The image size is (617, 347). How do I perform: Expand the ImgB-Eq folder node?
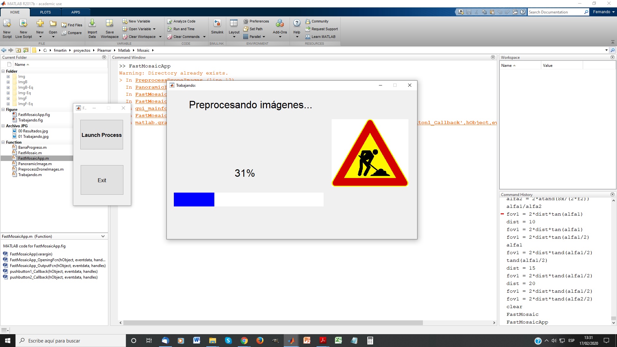[8, 88]
